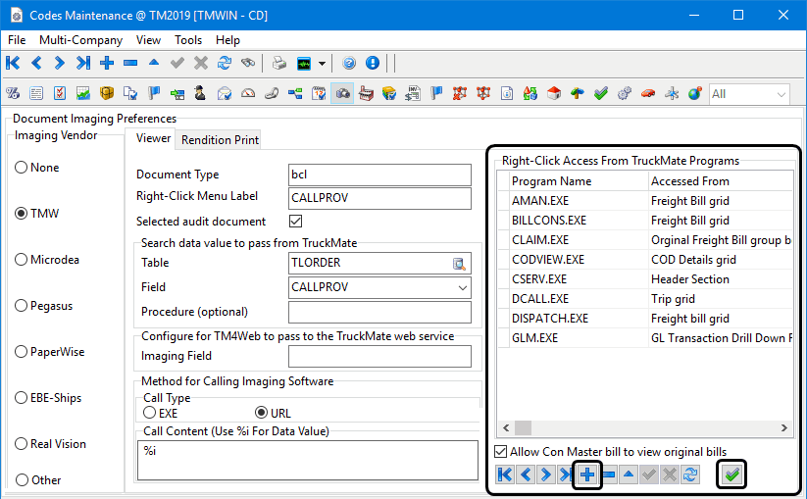The height and width of the screenshot is (499, 807).
Task: Click the camera imaging icon in the toolbar
Action: (x=342, y=94)
